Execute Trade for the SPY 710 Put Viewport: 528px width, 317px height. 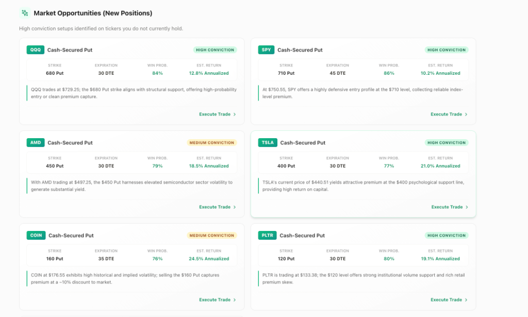[x=449, y=114]
